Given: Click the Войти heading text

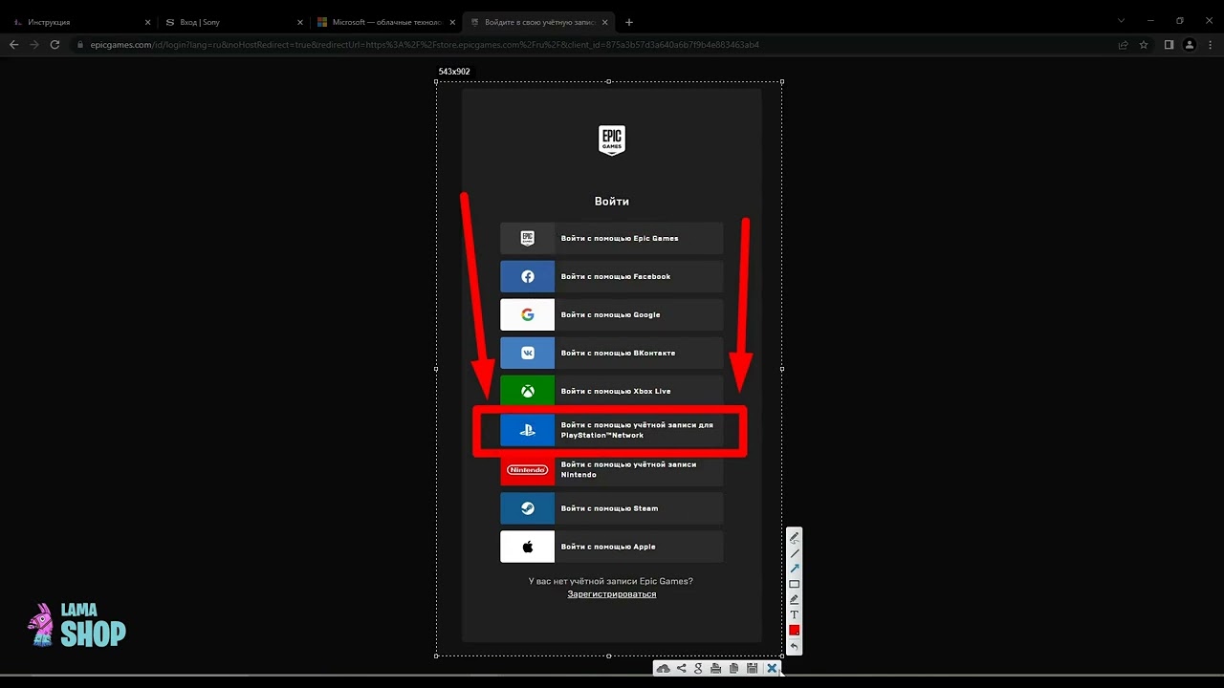Looking at the screenshot, I should (x=612, y=202).
